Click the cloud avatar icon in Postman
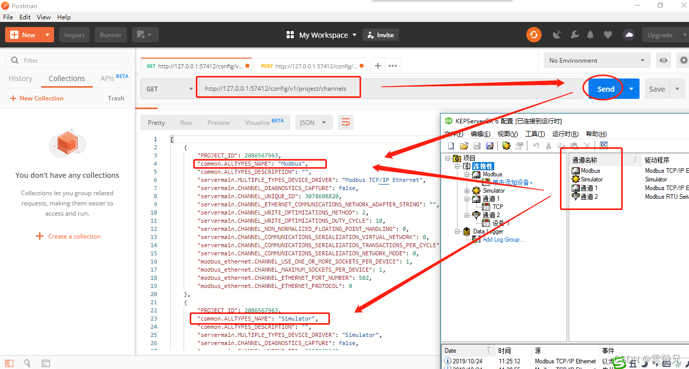The width and height of the screenshot is (689, 369). (x=629, y=35)
